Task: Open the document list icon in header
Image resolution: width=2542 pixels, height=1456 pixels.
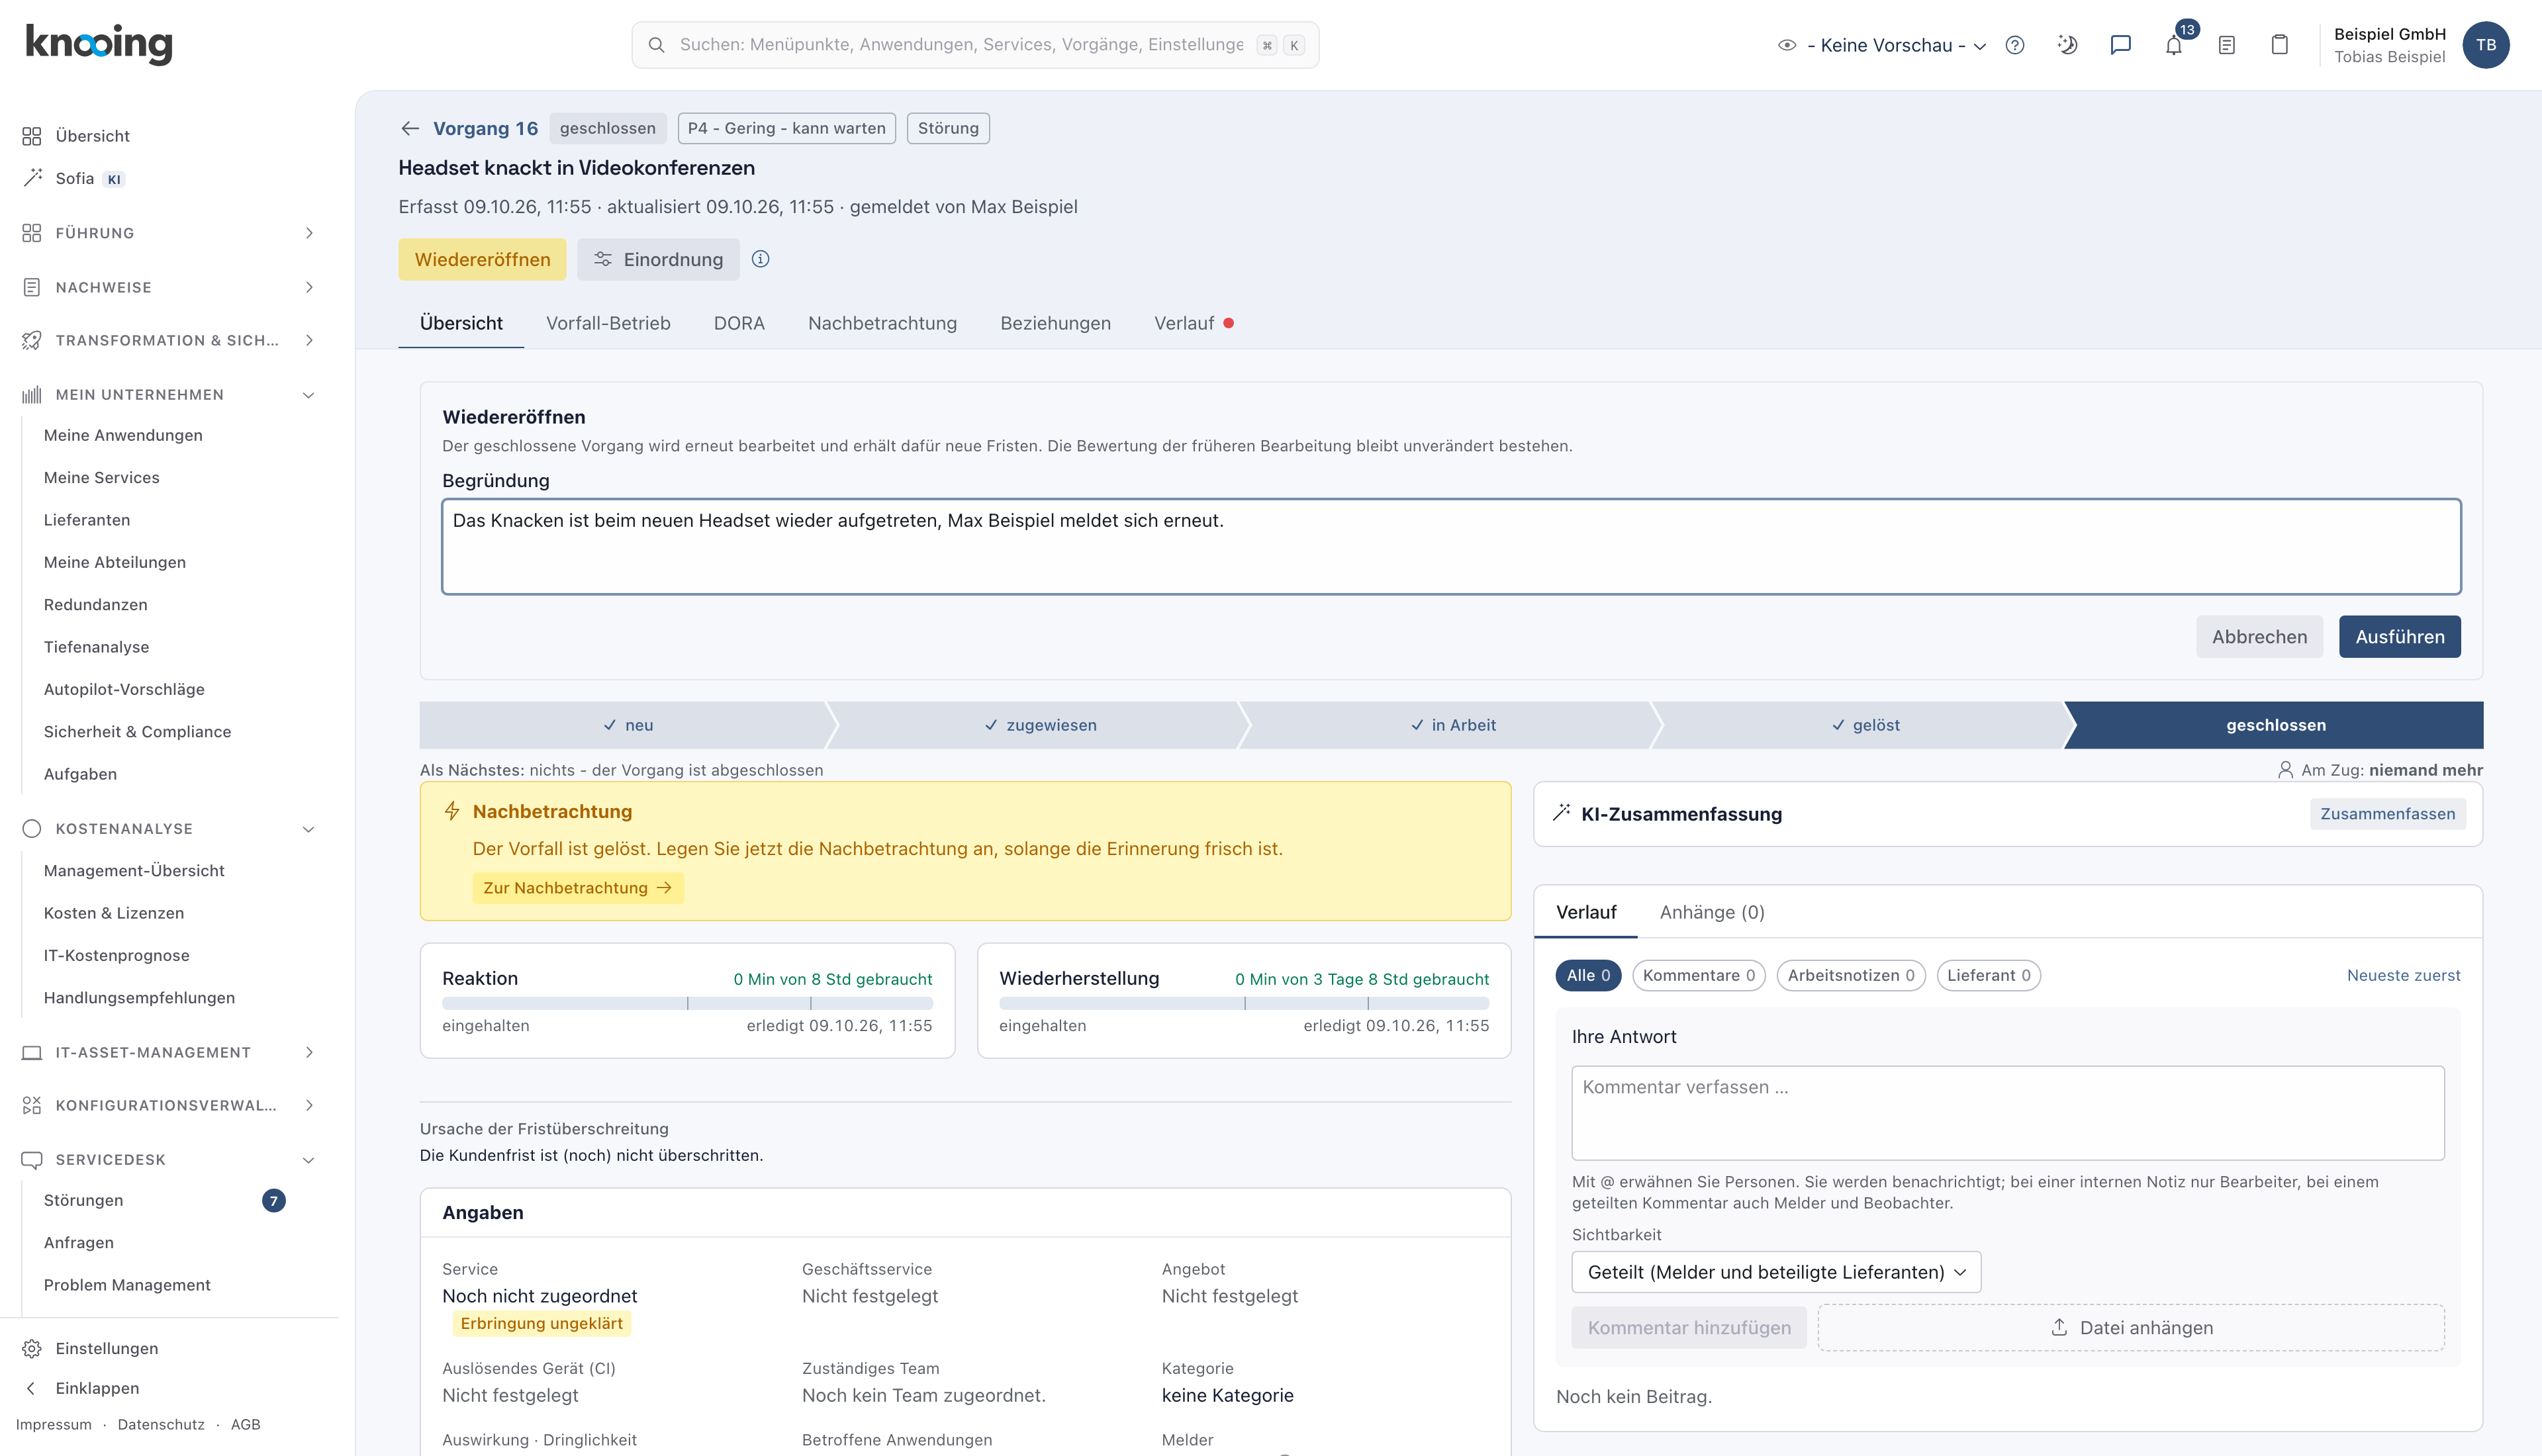Action: pos(2227,45)
